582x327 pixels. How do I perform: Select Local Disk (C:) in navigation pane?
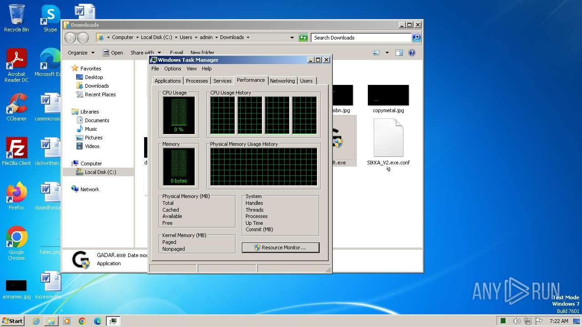tap(100, 172)
